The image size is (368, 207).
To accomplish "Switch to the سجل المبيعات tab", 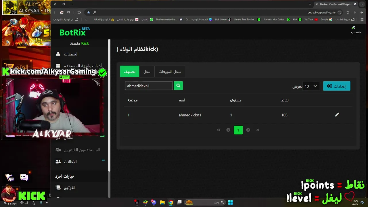I will 170,72.
